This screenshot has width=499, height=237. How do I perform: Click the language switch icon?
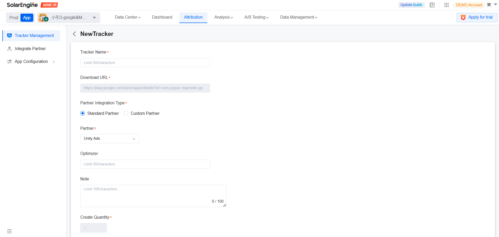click(489, 5)
